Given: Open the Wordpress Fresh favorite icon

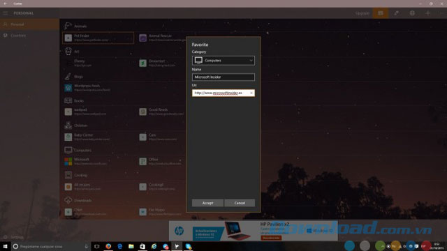Looking at the screenshot, I should point(68,88).
